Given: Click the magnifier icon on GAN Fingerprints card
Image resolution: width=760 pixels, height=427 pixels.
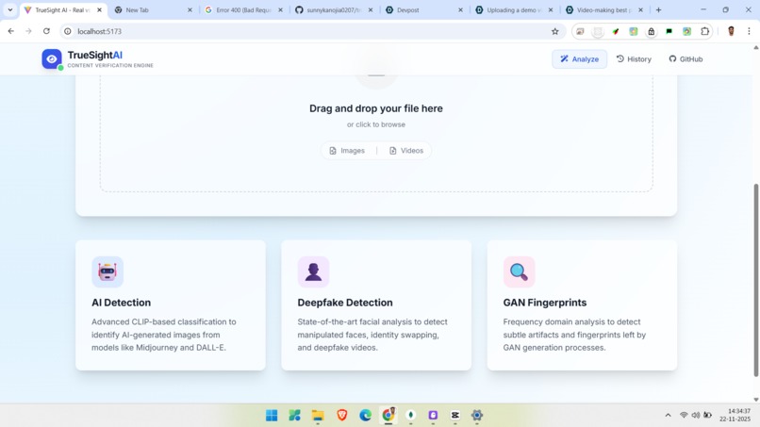Looking at the screenshot, I should [x=519, y=271].
